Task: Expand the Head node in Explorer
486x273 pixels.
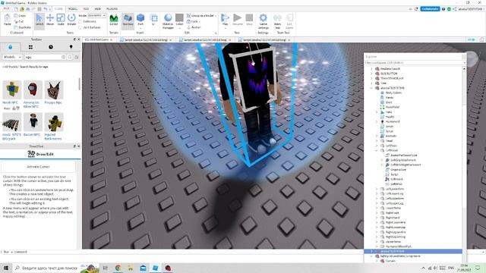Action: [x=377, y=141]
